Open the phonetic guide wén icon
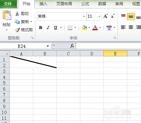141x123 pixels. [109, 28]
